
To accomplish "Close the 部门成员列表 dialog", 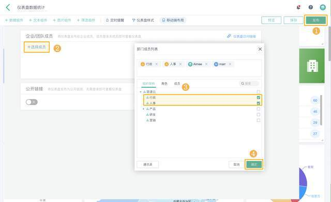I will coord(260,49).
